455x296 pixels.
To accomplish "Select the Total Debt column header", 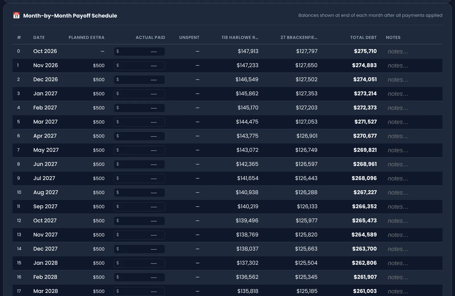I will [363, 38].
